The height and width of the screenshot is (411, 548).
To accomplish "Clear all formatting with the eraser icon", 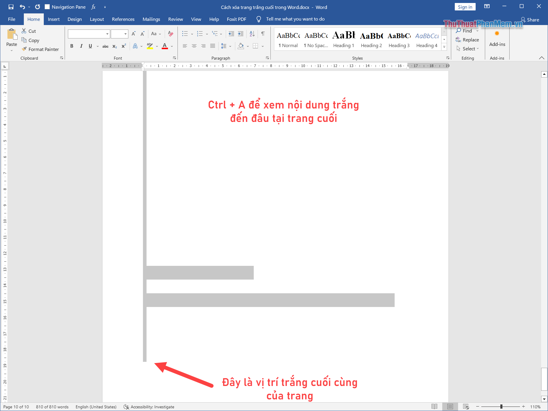I will point(170,34).
